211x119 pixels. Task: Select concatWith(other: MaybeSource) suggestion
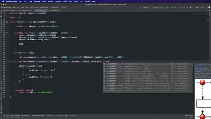(x=147, y=66)
